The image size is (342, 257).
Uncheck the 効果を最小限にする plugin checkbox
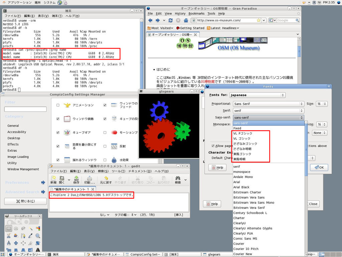point(58,146)
